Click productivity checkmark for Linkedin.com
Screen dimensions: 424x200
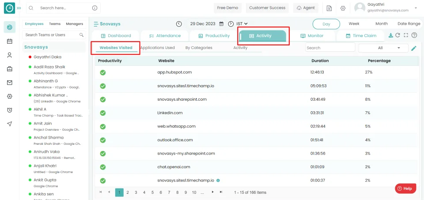pyautogui.click(x=103, y=113)
